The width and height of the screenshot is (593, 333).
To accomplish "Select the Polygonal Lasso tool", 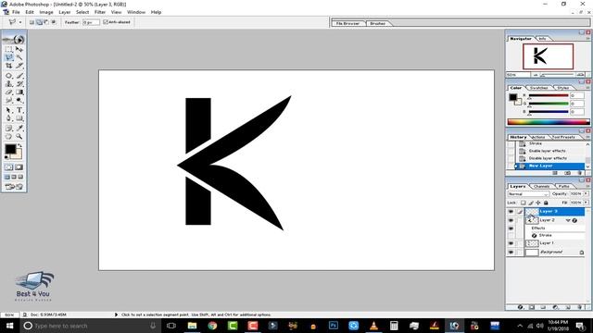I will 8,57.
